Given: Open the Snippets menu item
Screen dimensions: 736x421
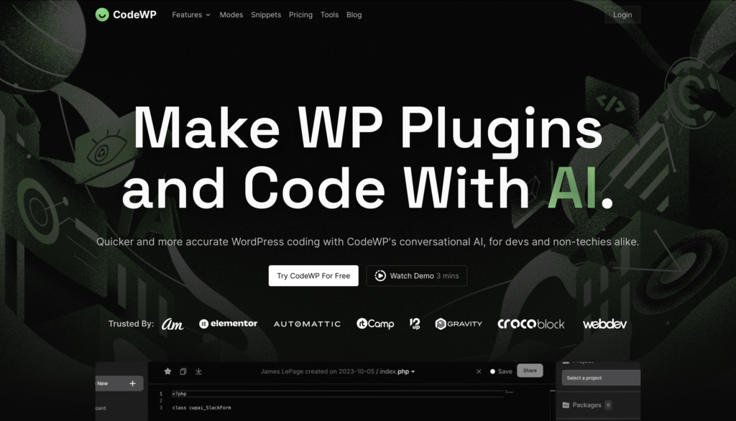Looking at the screenshot, I should (x=266, y=14).
